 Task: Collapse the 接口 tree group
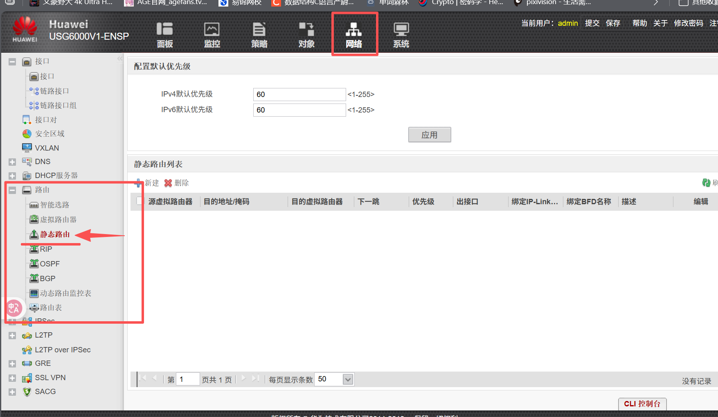tap(12, 62)
